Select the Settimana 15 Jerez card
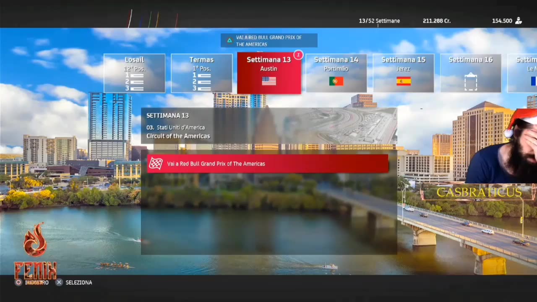The image size is (537, 302). tap(403, 73)
